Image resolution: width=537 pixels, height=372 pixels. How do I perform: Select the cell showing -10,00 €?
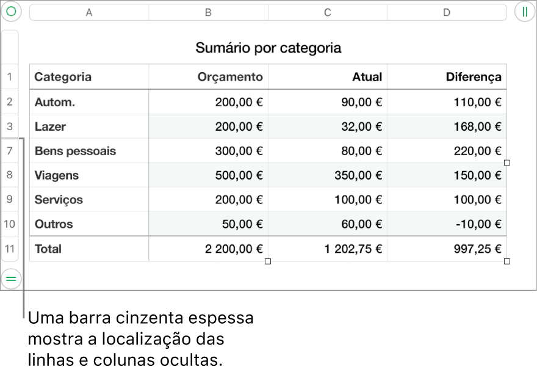click(447, 224)
